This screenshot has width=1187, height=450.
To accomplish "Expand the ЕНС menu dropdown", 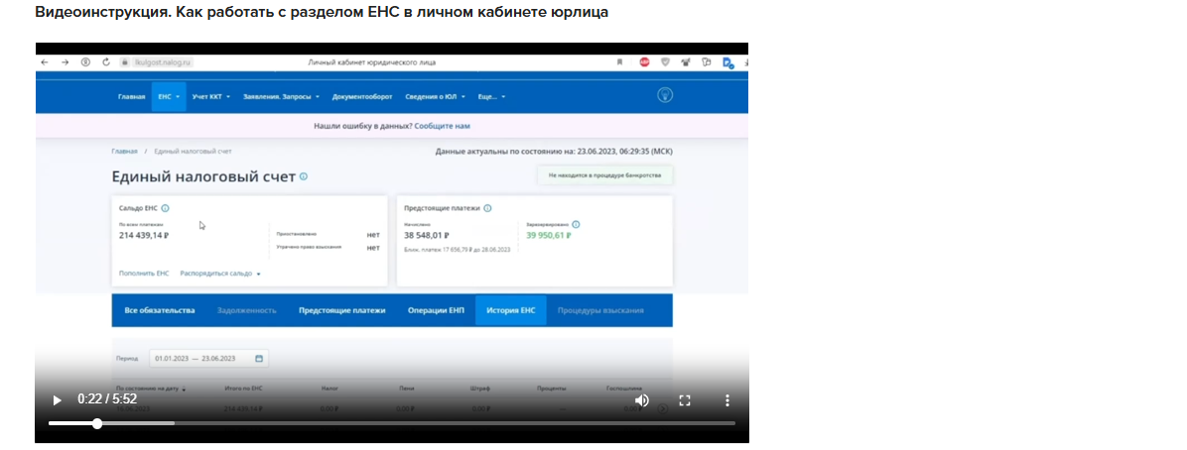I will [168, 96].
